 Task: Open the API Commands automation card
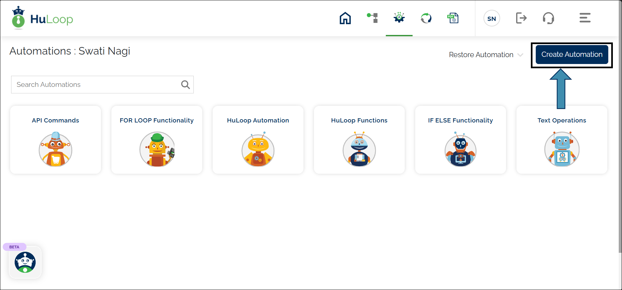click(x=56, y=140)
